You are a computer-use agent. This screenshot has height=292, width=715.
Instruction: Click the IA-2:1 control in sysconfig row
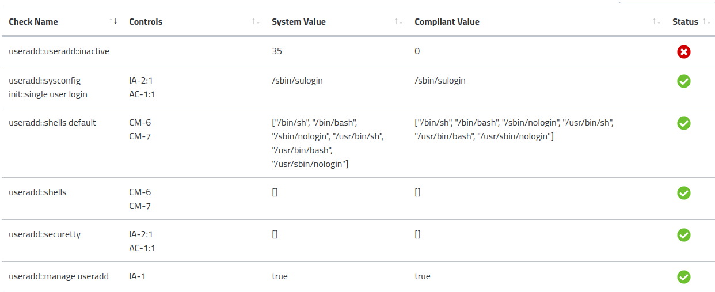[x=141, y=81]
